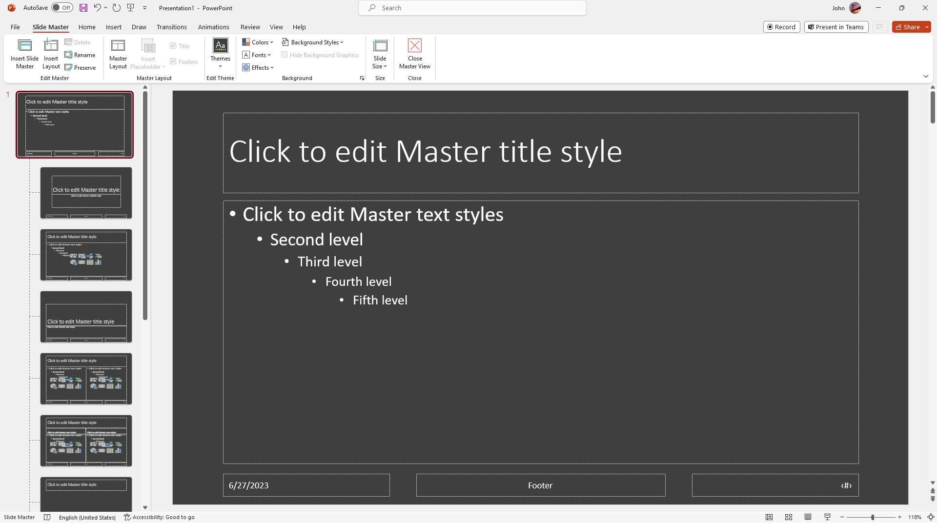Viewport: 937px width, 523px height.
Task: Open the Slide Size dropdown
Action: 380,54
